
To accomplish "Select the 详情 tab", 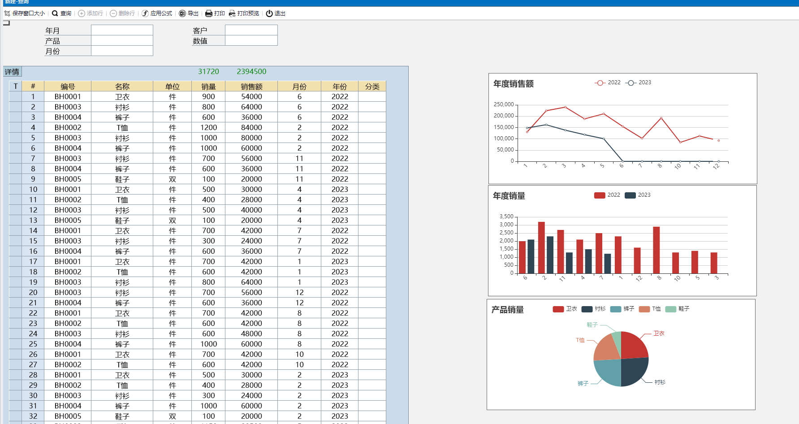I will point(12,72).
